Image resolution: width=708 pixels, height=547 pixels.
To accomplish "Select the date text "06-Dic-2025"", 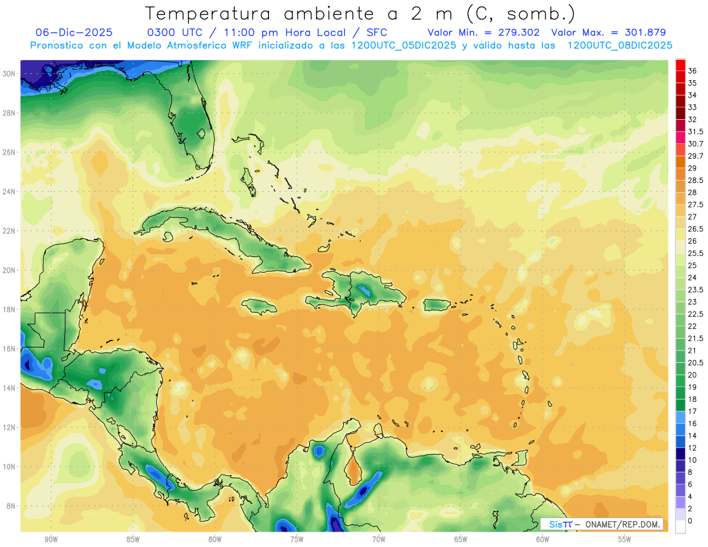I will (74, 32).
